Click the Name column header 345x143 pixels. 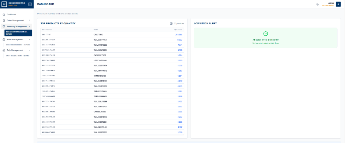(x=96, y=30)
